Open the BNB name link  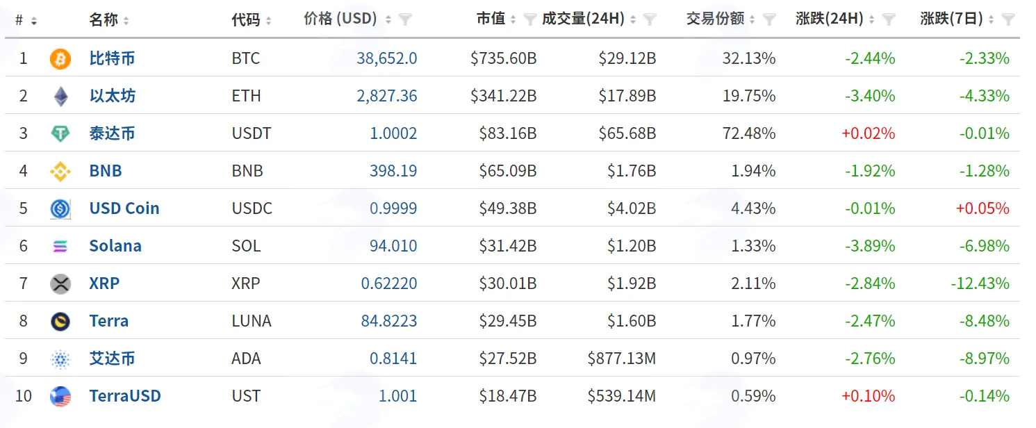point(106,171)
